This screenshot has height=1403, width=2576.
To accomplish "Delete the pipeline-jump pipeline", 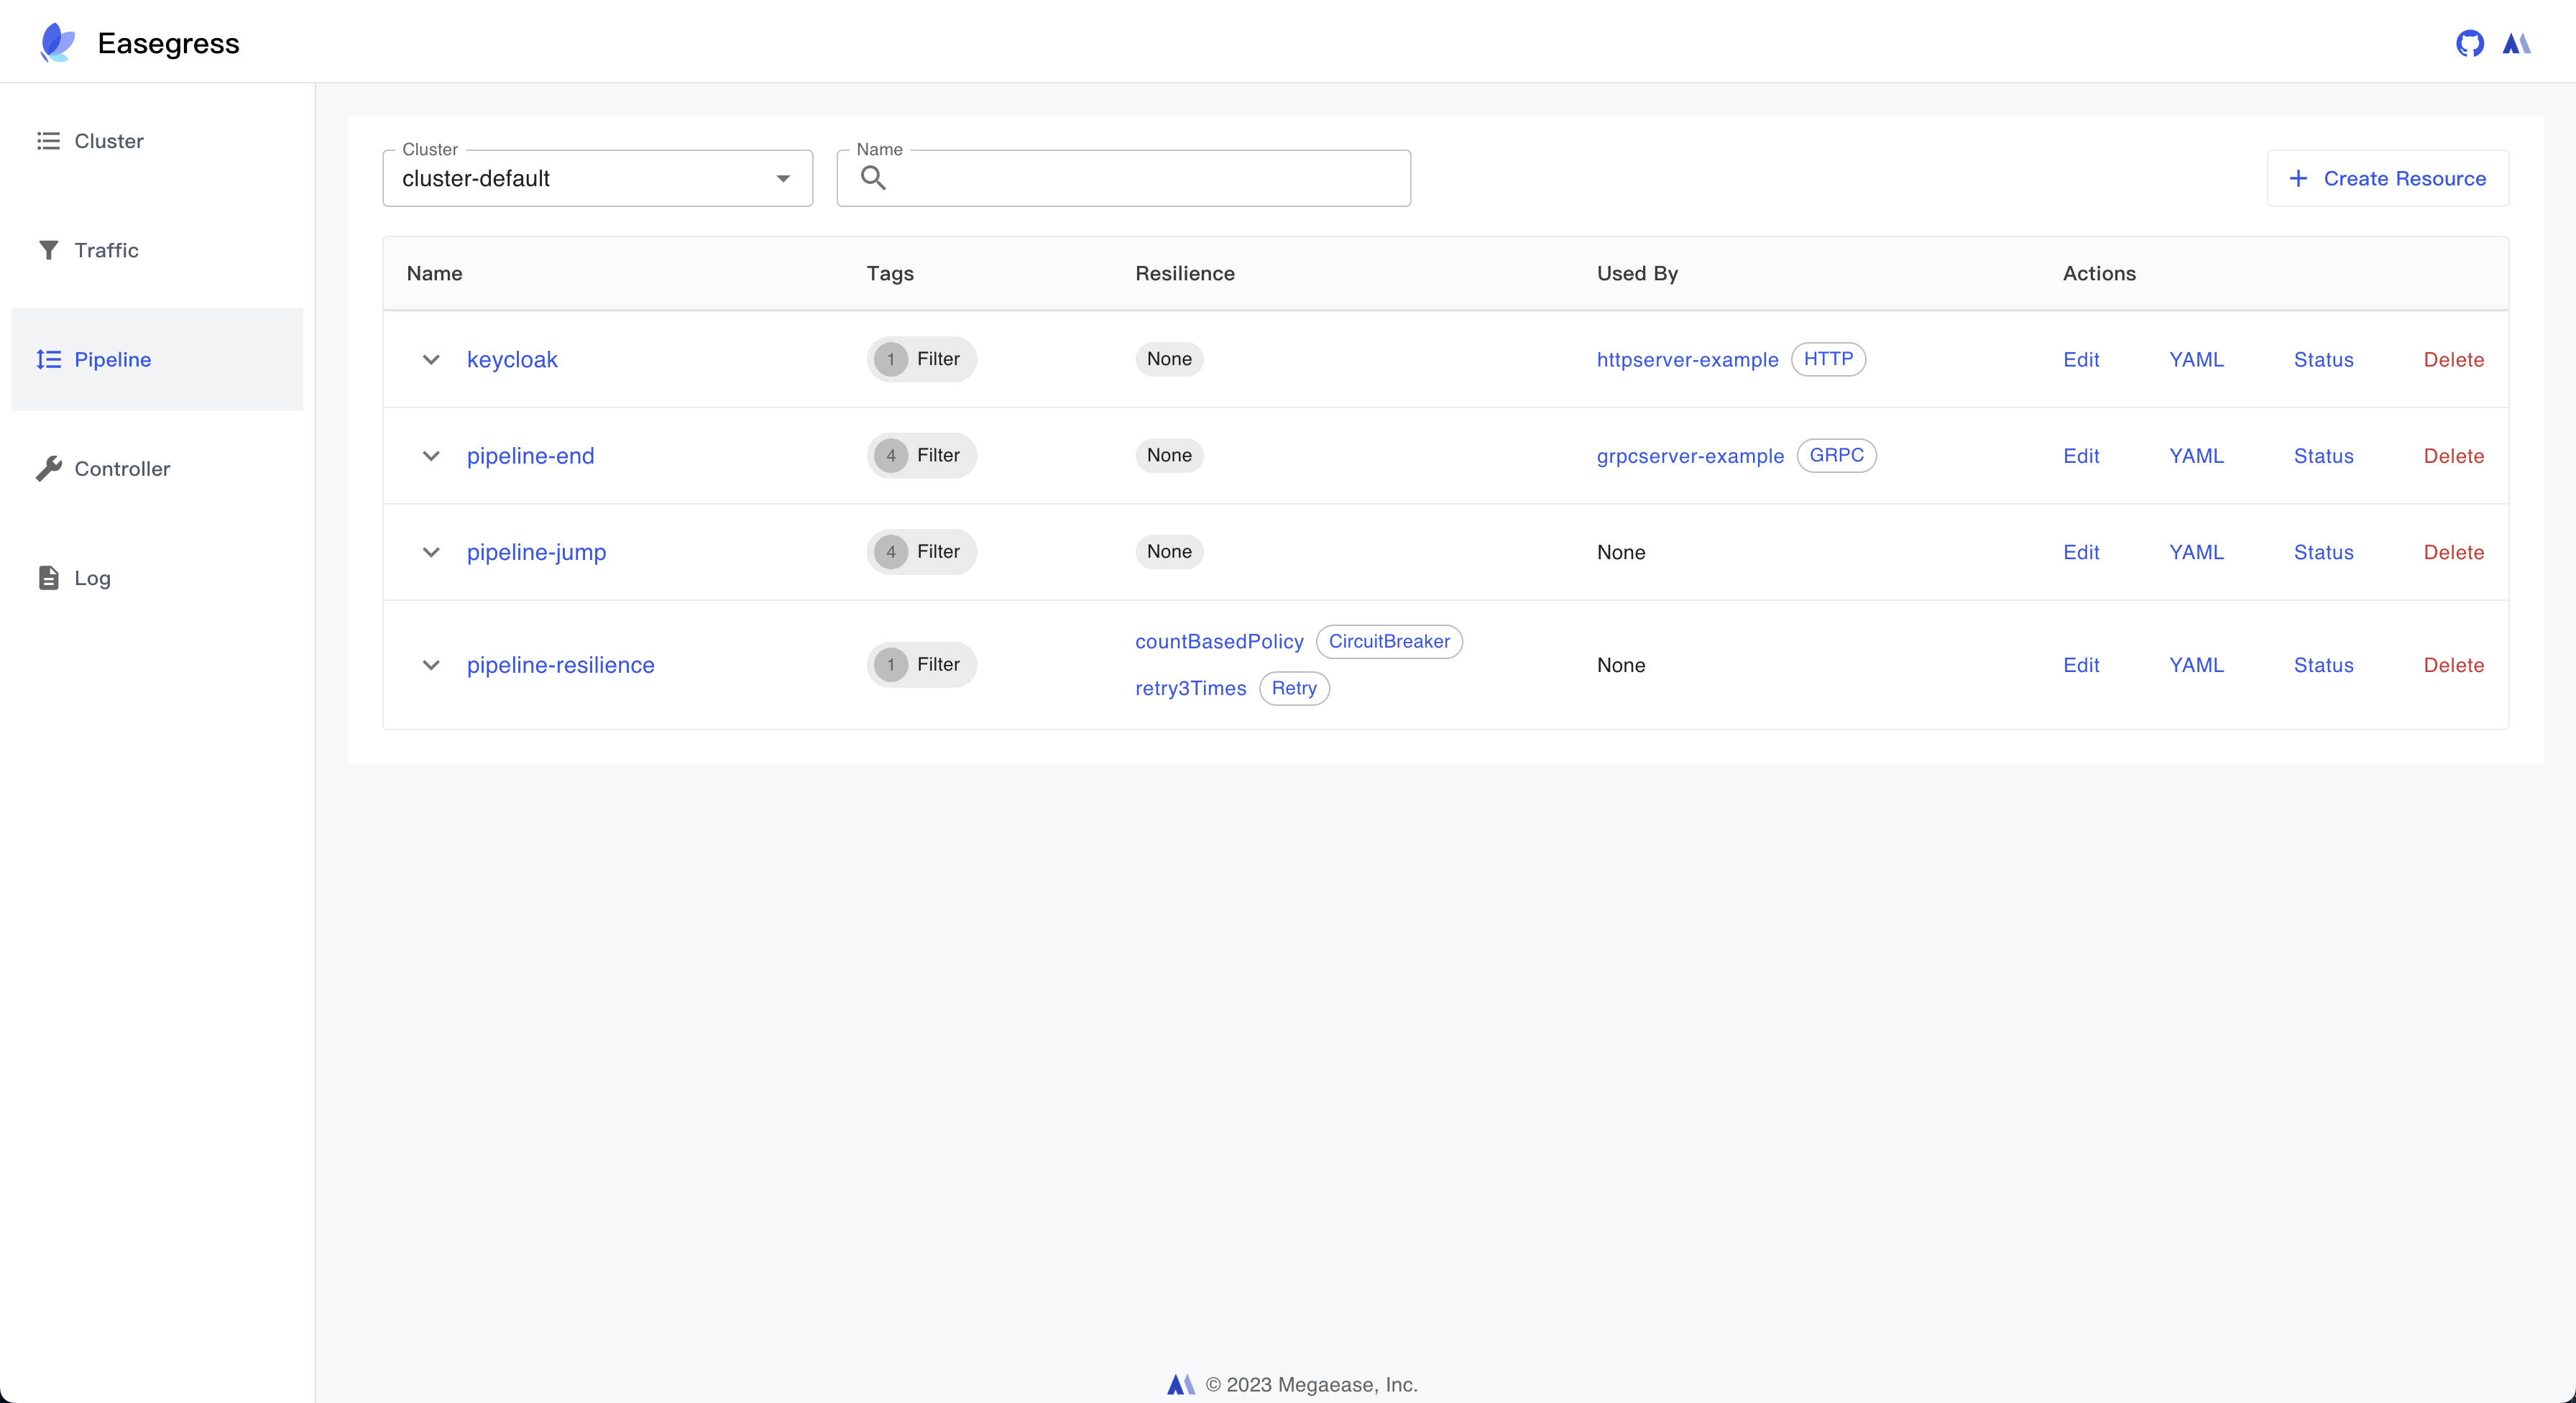I will pos(2453,552).
